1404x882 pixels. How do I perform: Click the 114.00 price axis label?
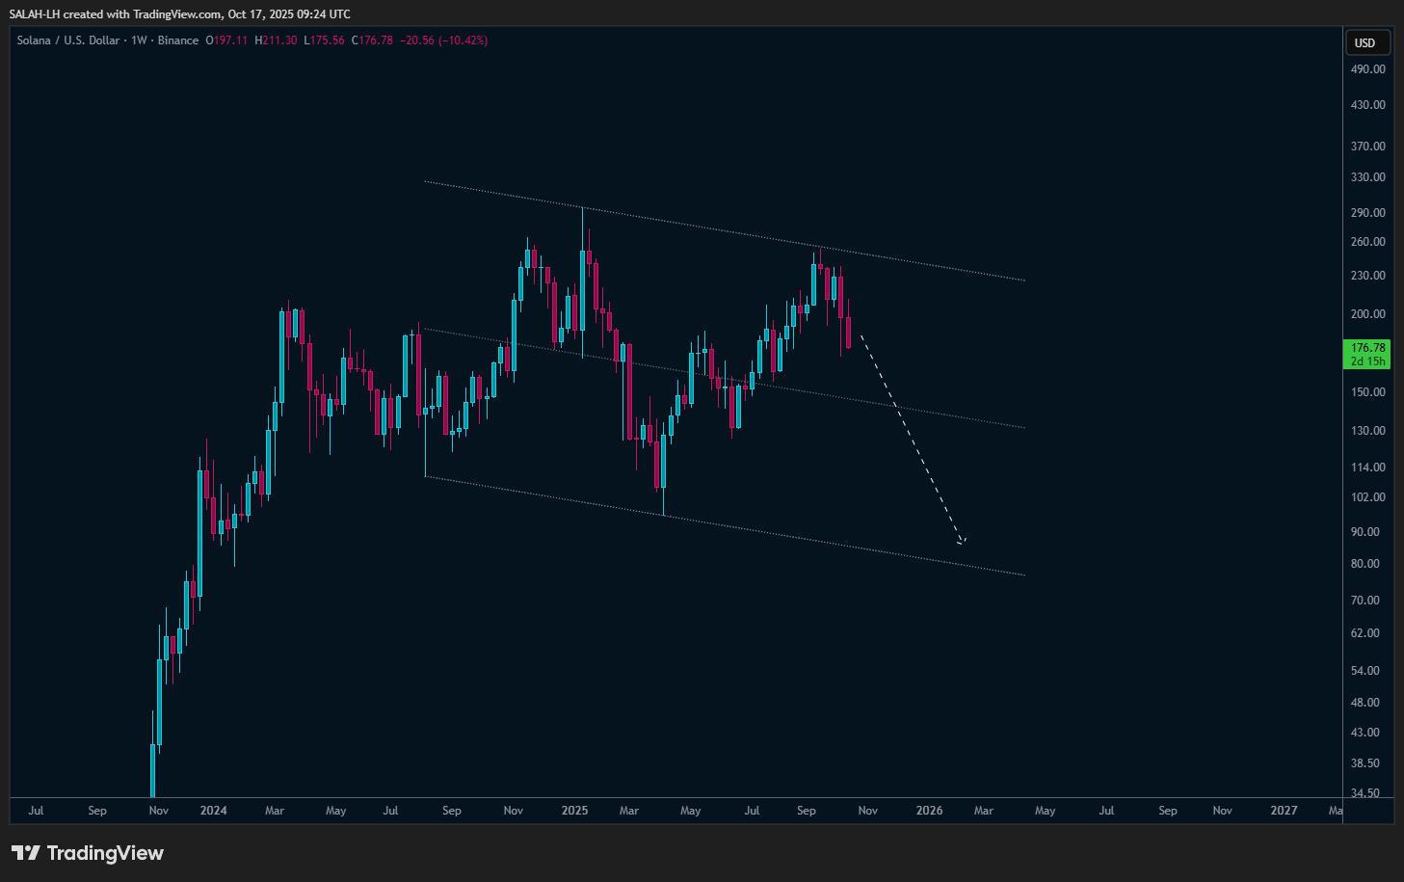[1368, 468]
